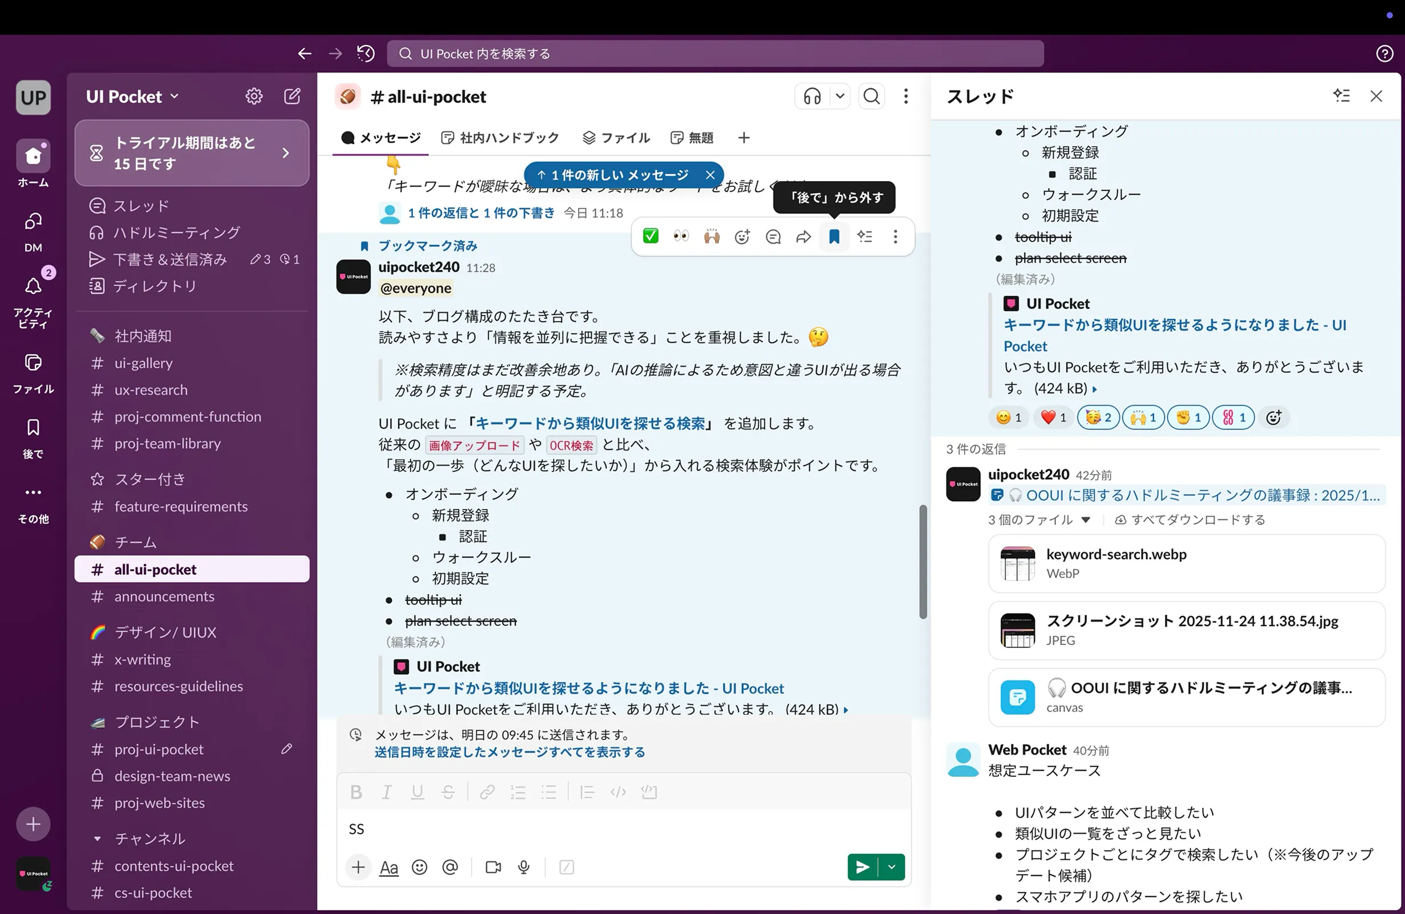
Task: Switch to the 社内ハンドブック tab
Action: coord(500,137)
